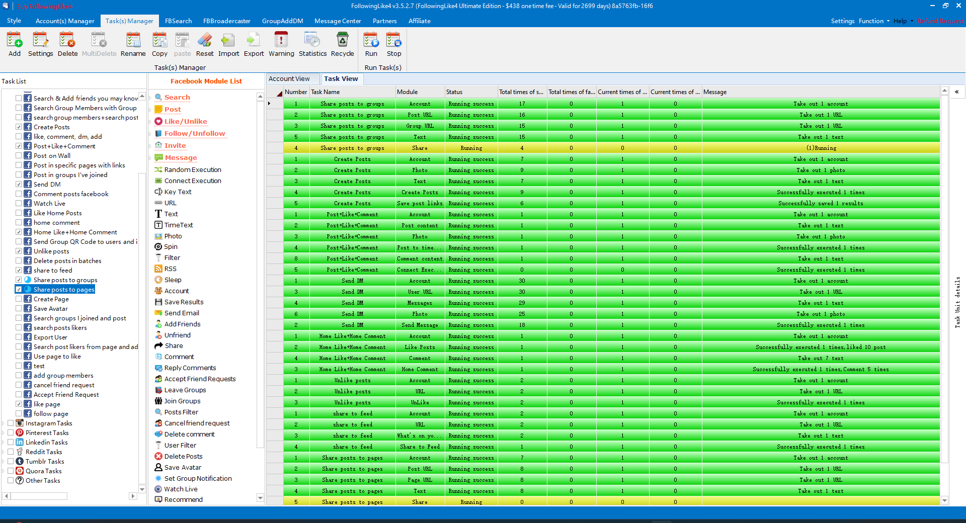Toggle the share to feed checkbox

[x=19, y=271]
